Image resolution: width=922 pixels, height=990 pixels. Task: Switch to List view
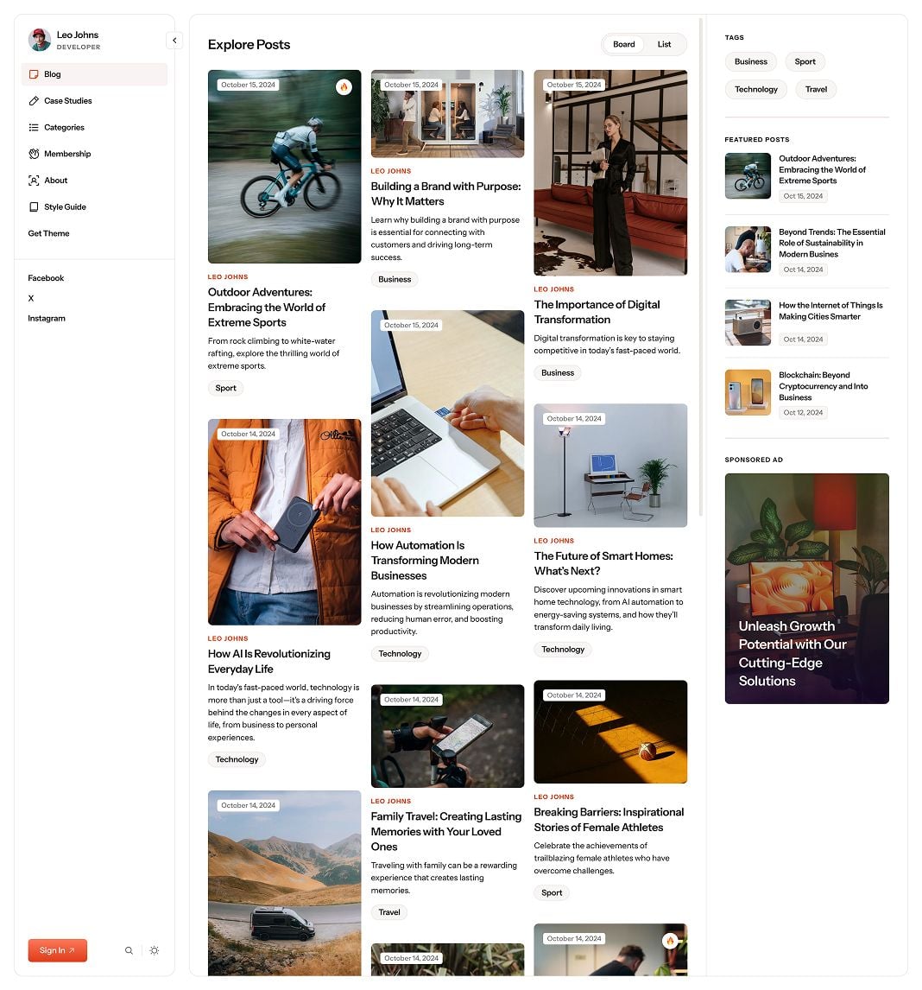click(x=664, y=44)
